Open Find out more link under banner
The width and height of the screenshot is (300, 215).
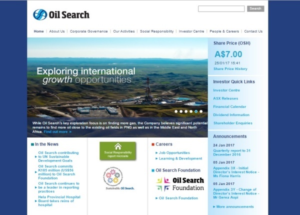(x=56, y=131)
